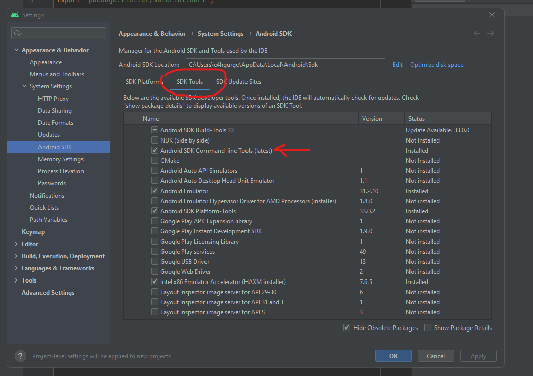Select Android SDK in sidebar
The height and width of the screenshot is (376, 533).
(x=59, y=147)
